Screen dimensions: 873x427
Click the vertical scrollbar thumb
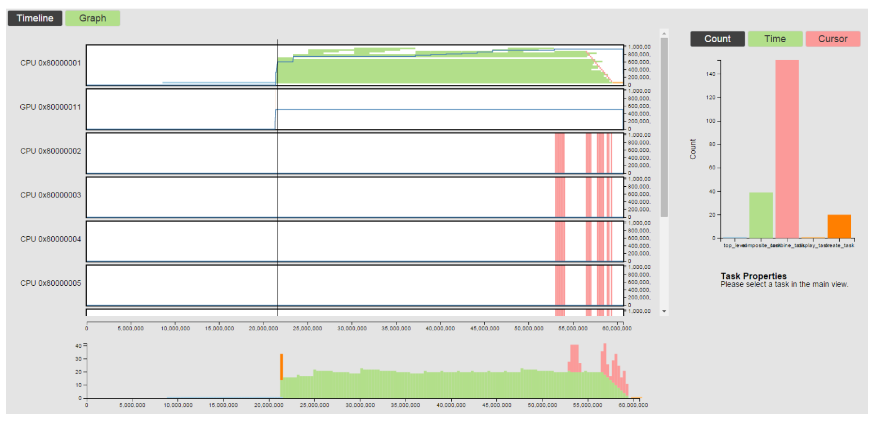[x=664, y=127]
